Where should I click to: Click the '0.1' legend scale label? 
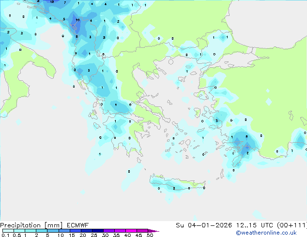pyautogui.click(x=5, y=235)
